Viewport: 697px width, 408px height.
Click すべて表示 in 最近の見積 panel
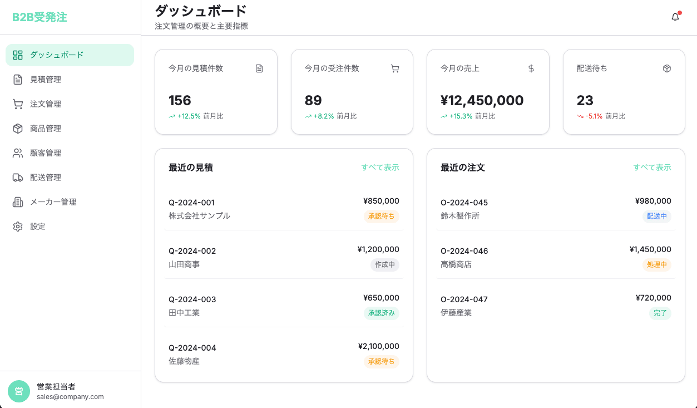point(380,168)
